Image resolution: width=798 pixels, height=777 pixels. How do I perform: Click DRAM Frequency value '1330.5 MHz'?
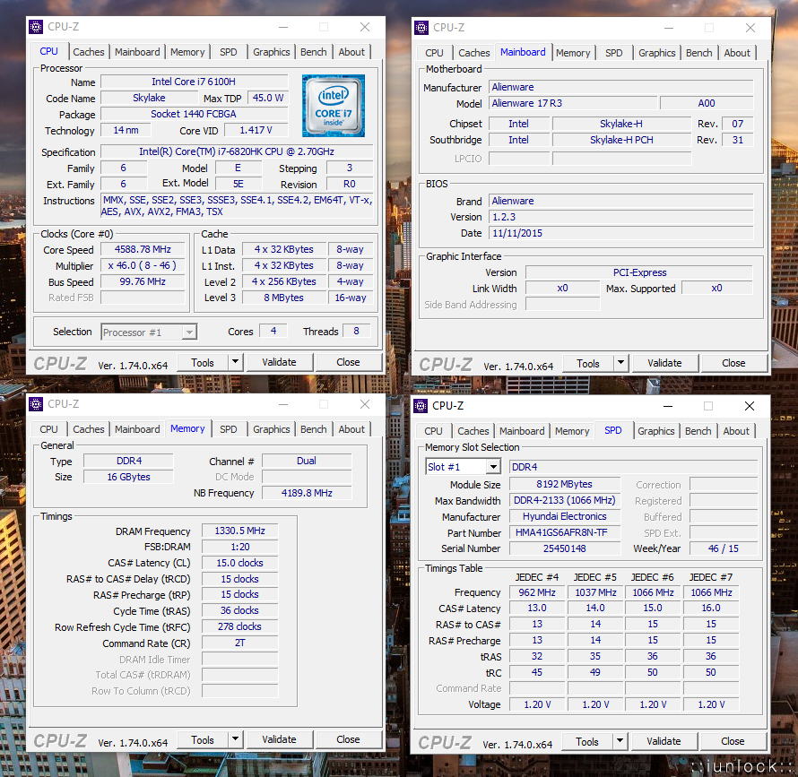(x=239, y=531)
